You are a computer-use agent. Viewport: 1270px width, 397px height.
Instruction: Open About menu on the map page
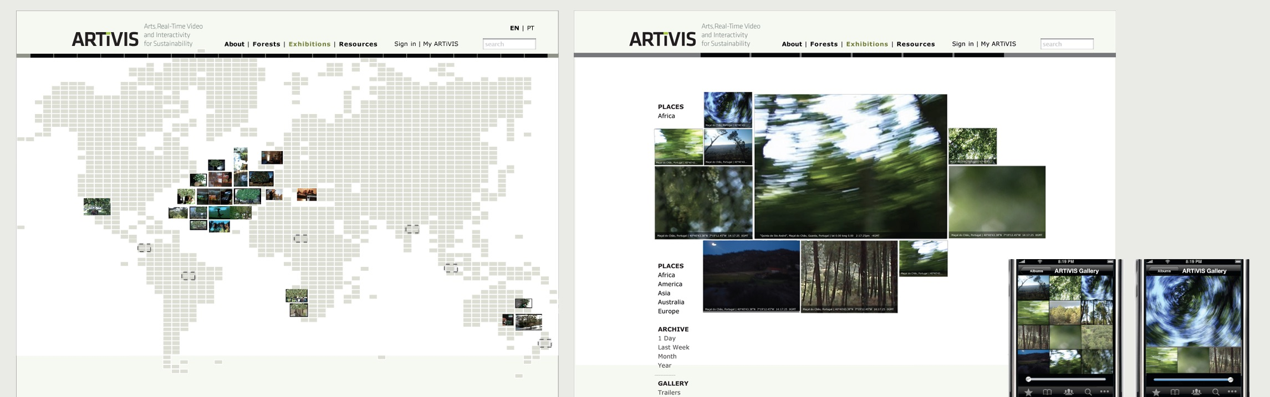234,44
